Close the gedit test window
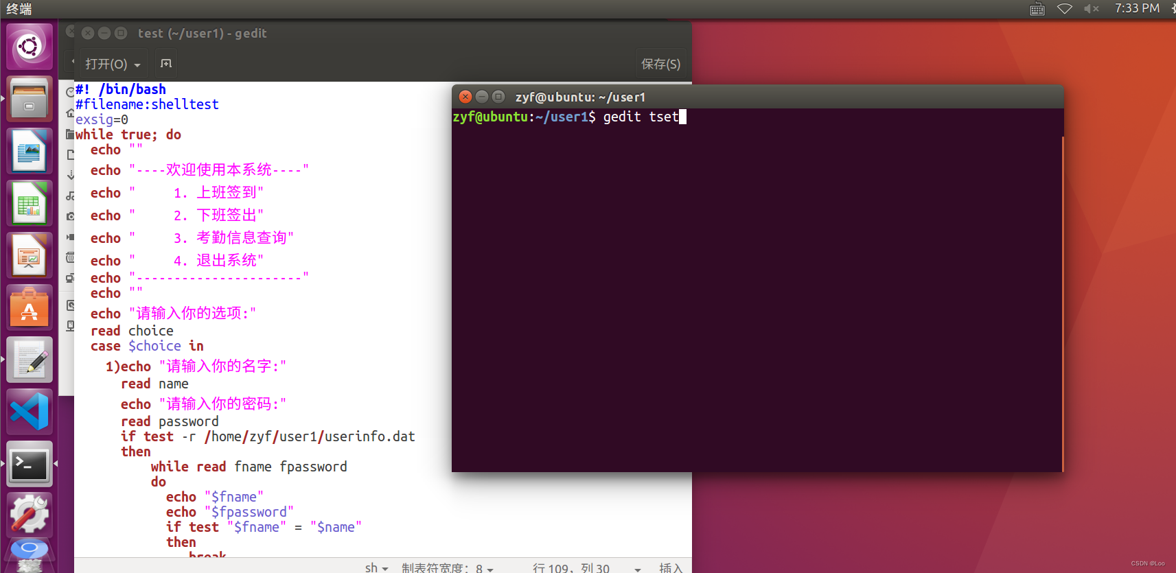 (x=88, y=33)
